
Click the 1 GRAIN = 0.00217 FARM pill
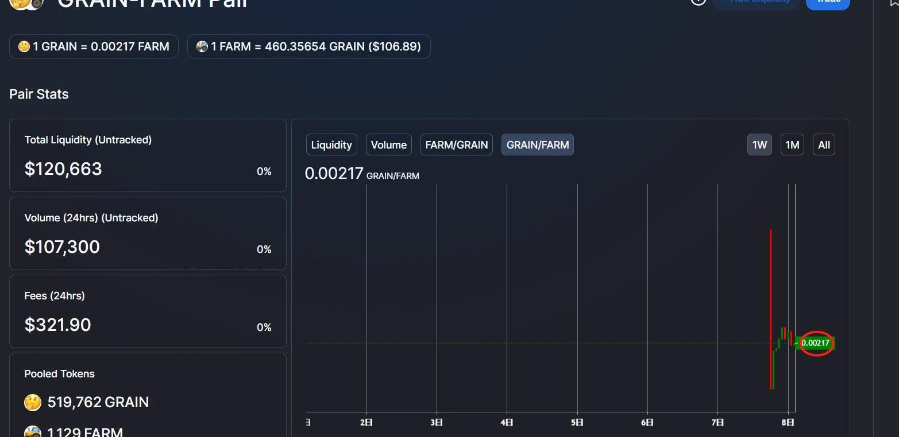[94, 46]
